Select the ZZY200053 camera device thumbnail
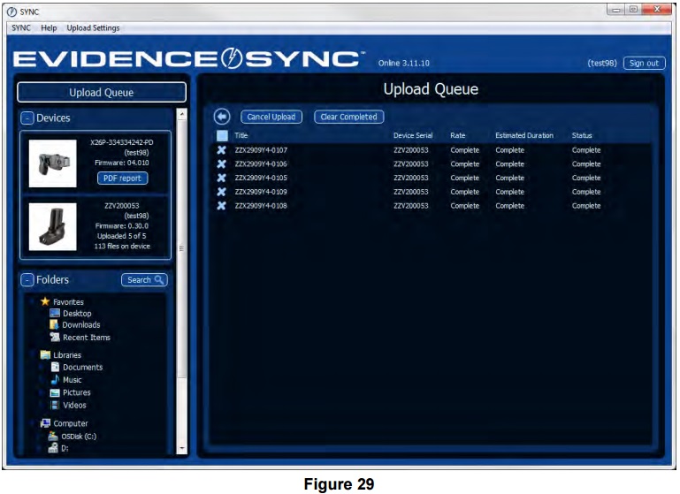Viewport: 680px width, 494px height. coord(52,227)
